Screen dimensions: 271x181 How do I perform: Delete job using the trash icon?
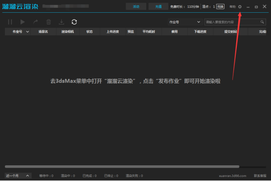coord(48,22)
